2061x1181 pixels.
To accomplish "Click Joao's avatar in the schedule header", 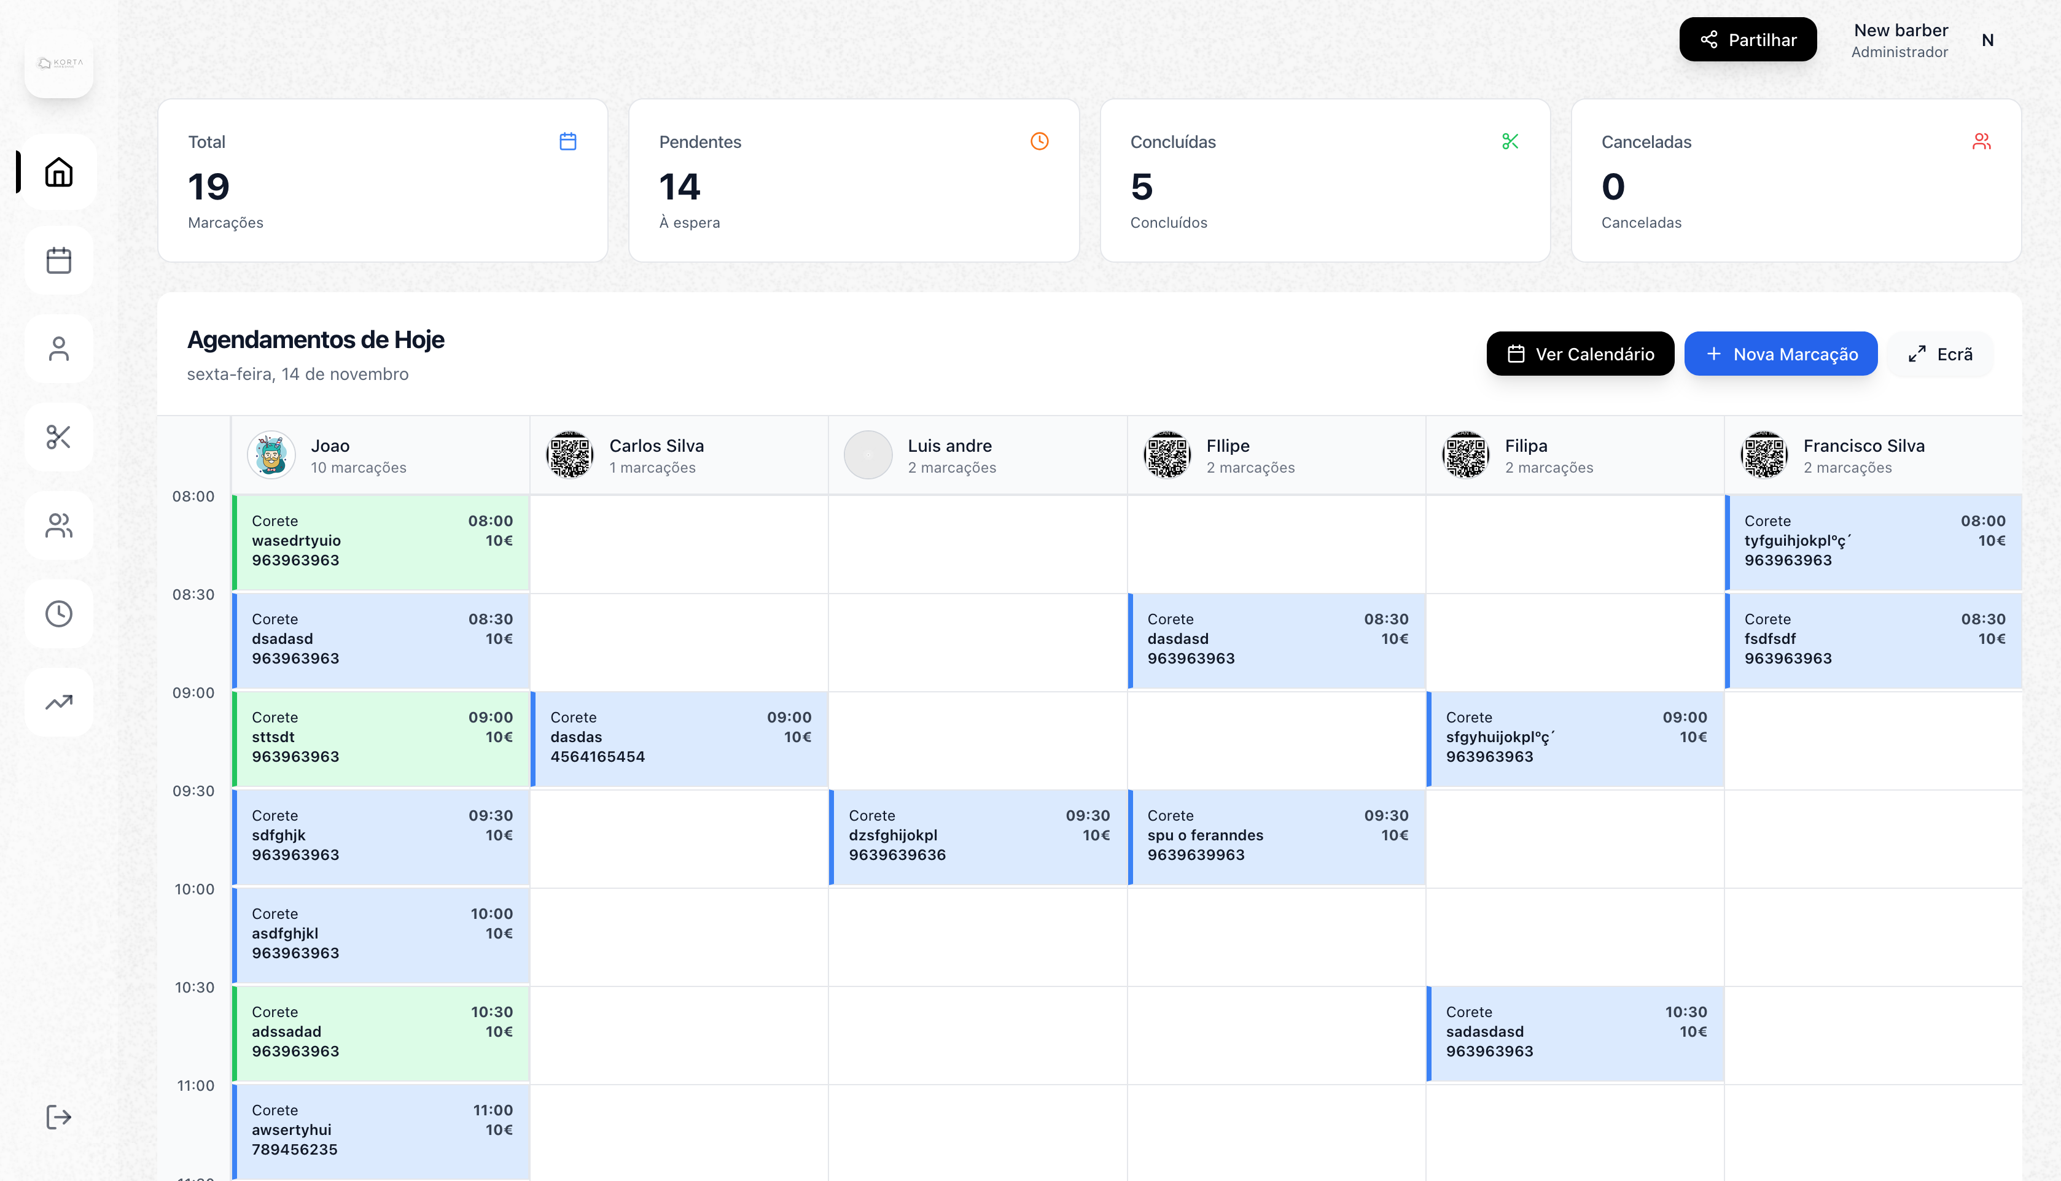I will click(x=270, y=455).
